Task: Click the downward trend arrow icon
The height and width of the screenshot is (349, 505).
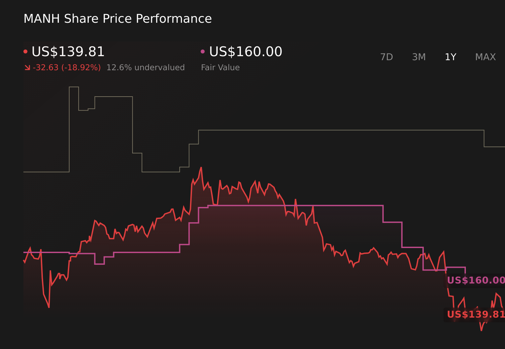Action: (x=27, y=67)
